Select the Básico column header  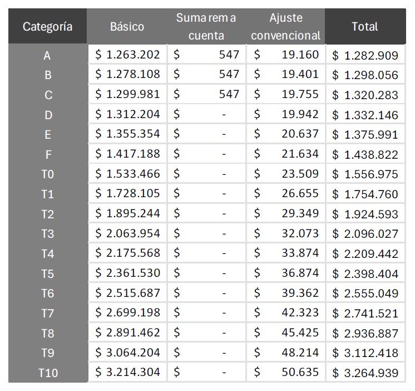pos(127,27)
